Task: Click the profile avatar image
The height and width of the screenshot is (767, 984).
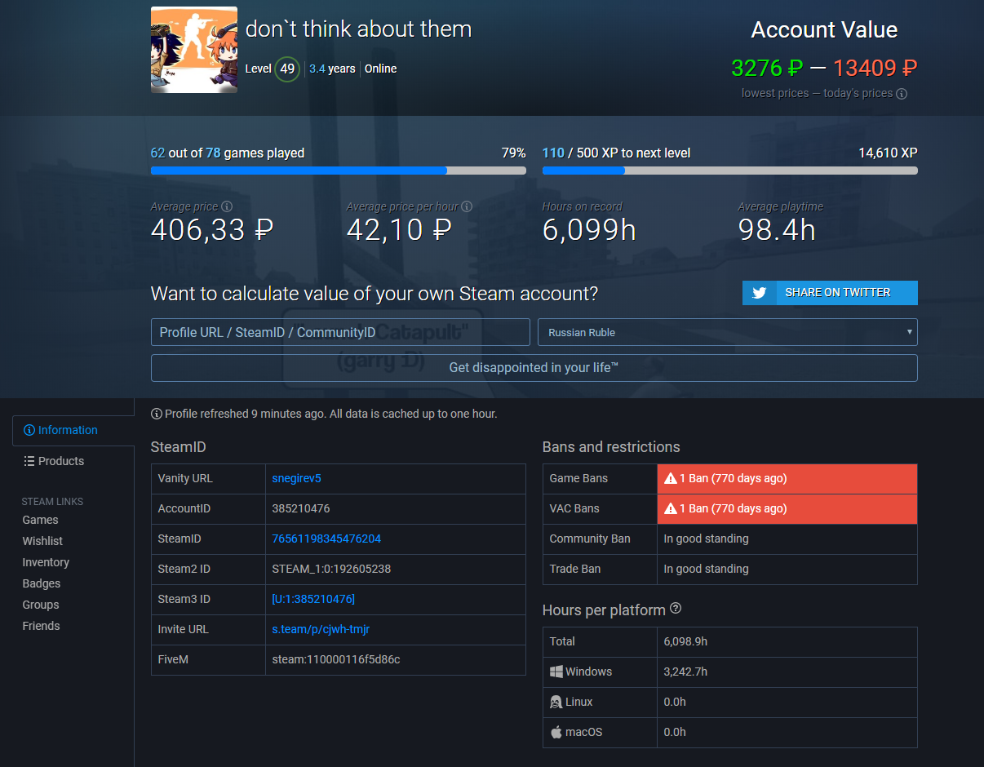Action: click(x=194, y=50)
